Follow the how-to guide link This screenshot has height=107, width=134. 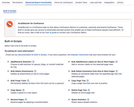point(51,32)
